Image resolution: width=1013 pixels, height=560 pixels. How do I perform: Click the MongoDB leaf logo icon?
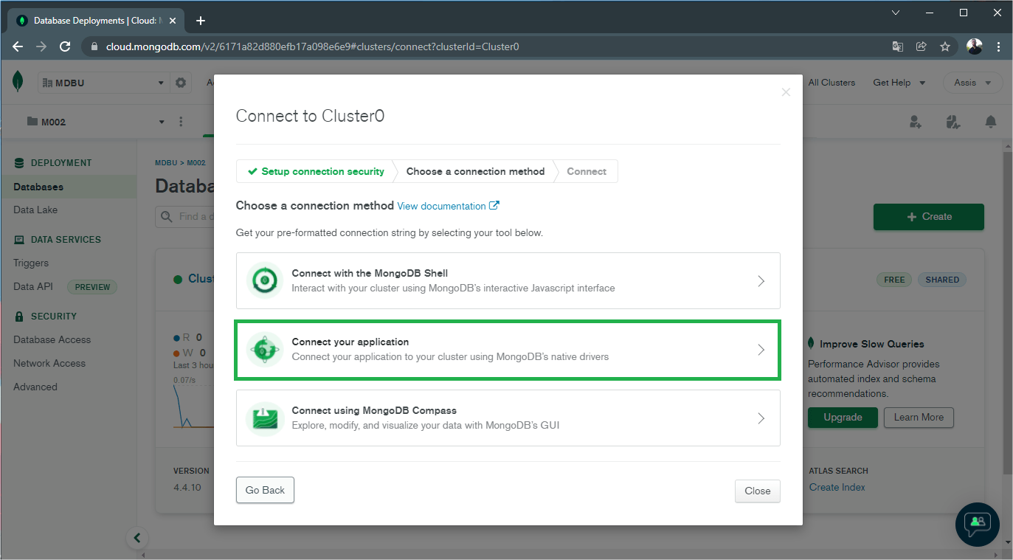18,82
